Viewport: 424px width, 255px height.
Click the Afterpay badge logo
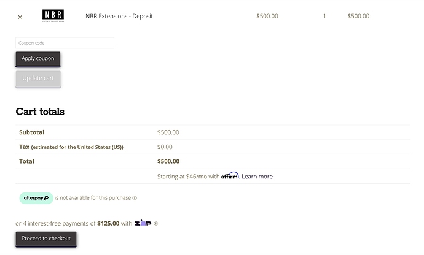pyautogui.click(x=36, y=198)
